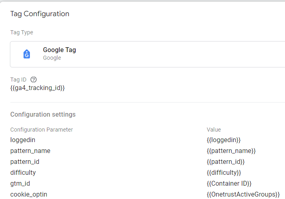Click the {{loggedin}} value field
Screen dimensions: 285x199
[x=224, y=140]
